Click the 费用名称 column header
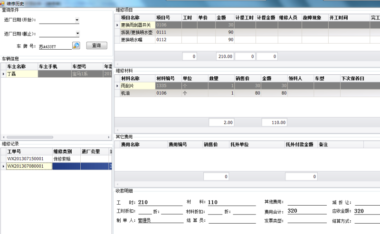 (144, 144)
